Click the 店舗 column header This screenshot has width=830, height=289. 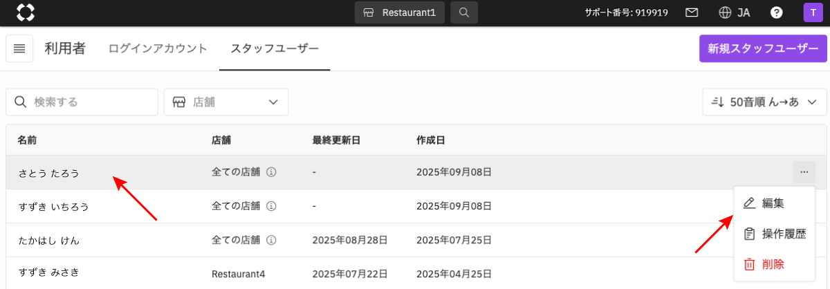point(221,140)
